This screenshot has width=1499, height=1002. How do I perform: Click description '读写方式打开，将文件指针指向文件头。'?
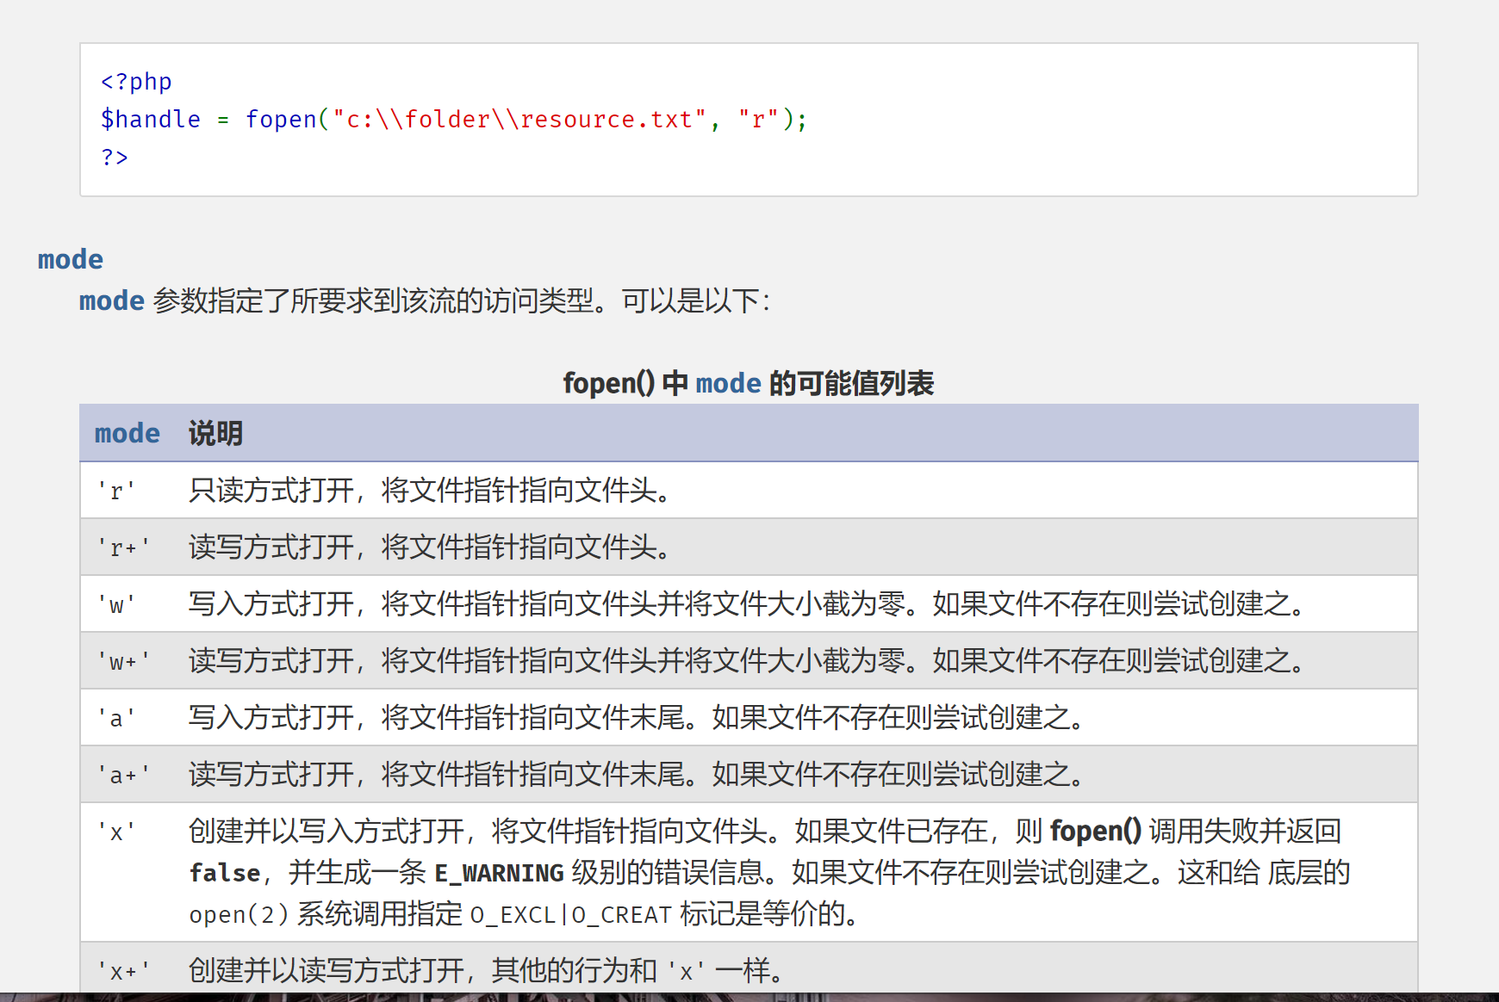coord(430,547)
